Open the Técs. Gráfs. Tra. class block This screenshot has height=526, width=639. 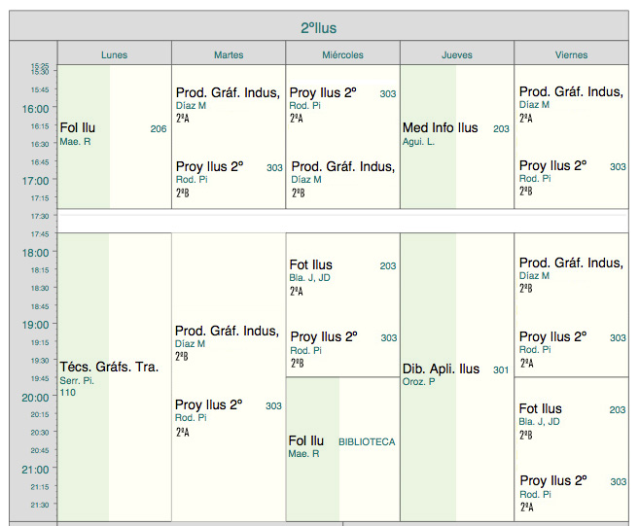coord(109,368)
